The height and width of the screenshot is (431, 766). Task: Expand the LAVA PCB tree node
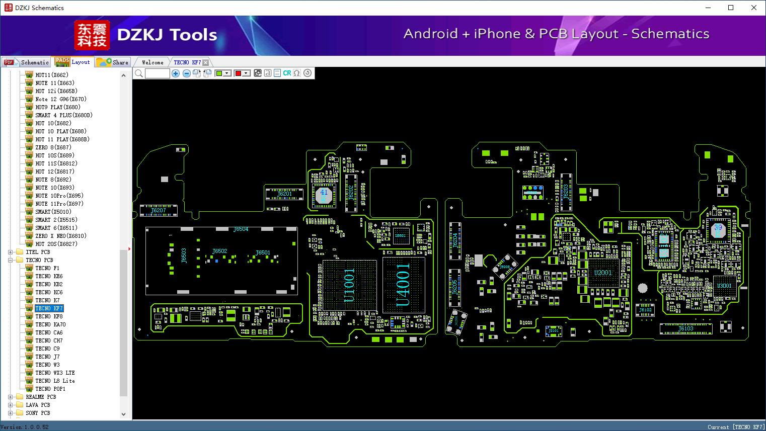pos(11,405)
